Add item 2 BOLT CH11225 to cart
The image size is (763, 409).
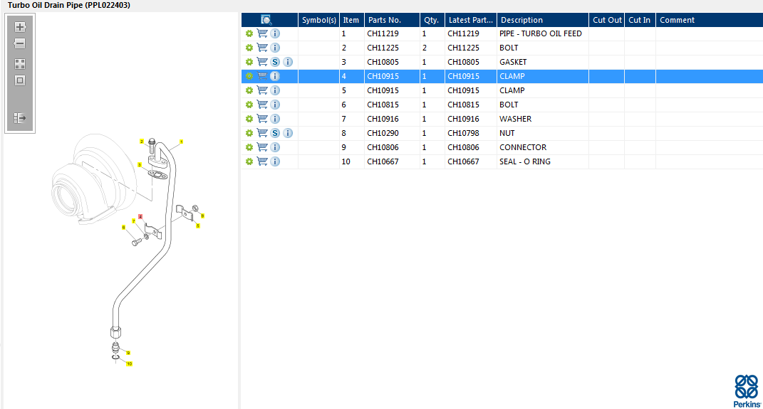point(262,48)
